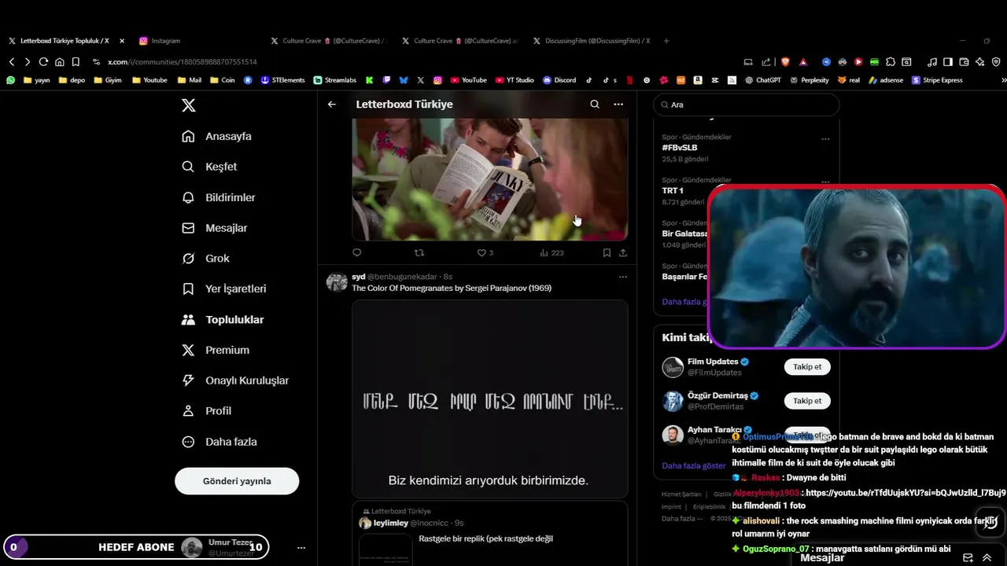Image resolution: width=1007 pixels, height=566 pixels.
Task: Bookmark this page in browser toolbar
Action: click(x=76, y=61)
